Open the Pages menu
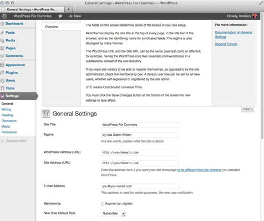 pyautogui.click(x=11, y=48)
